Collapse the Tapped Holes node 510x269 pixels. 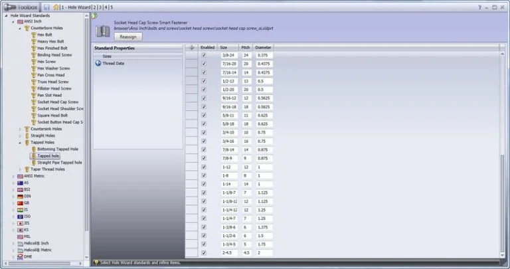20,142
